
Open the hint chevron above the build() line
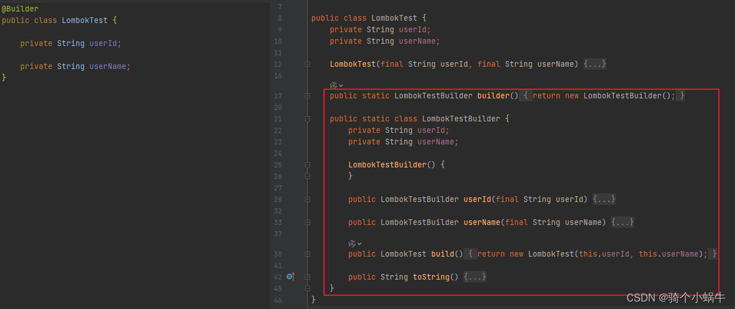(x=359, y=244)
